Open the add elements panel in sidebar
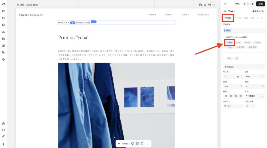This screenshot has height=148, width=267. point(3,11)
